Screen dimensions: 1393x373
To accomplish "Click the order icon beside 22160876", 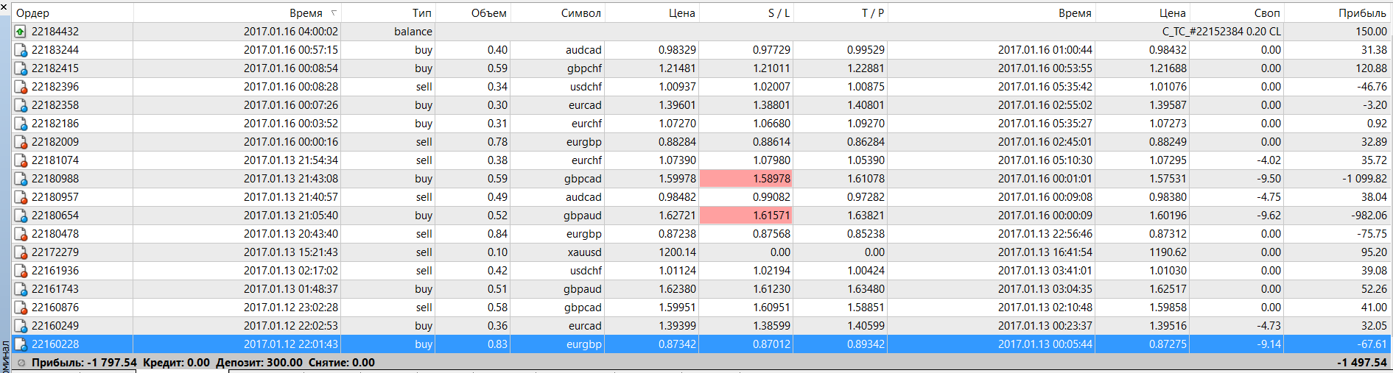I will 21,308.
